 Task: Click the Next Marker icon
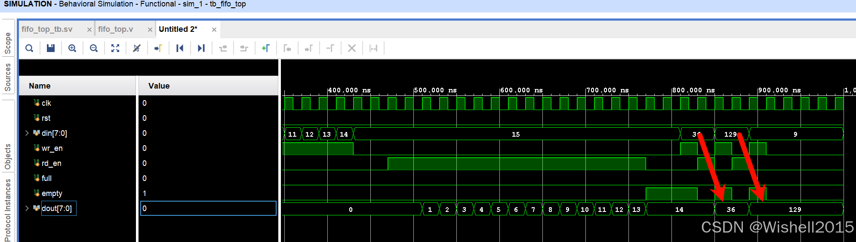tap(309, 48)
